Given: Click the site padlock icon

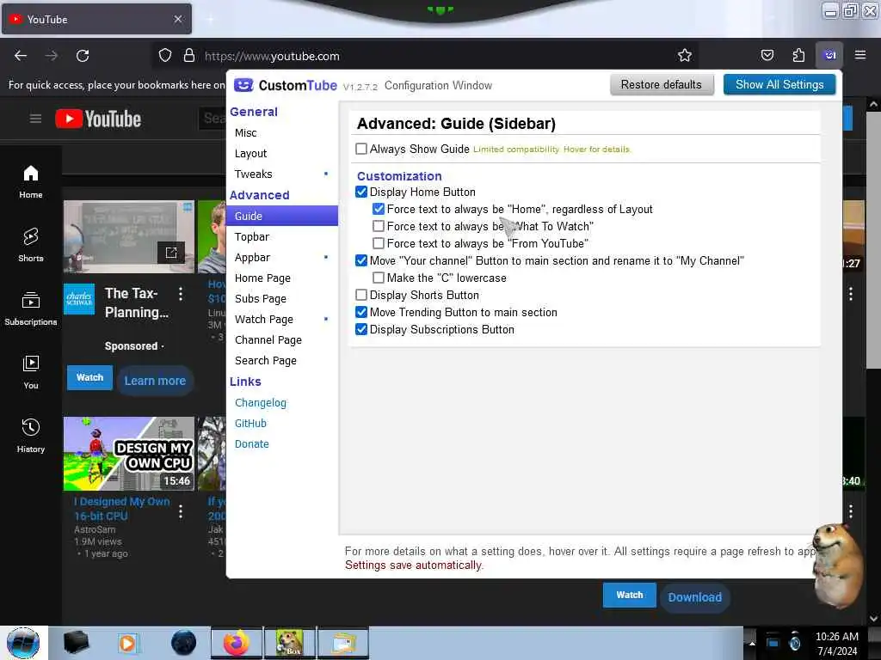Looking at the screenshot, I should point(189,56).
